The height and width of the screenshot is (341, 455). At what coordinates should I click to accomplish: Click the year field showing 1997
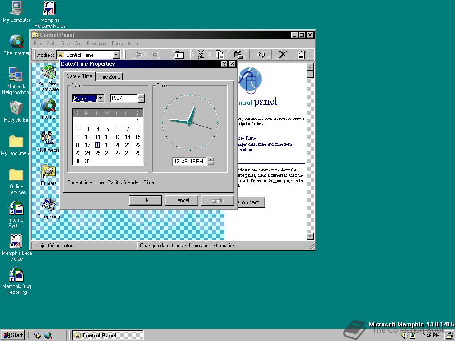(124, 98)
